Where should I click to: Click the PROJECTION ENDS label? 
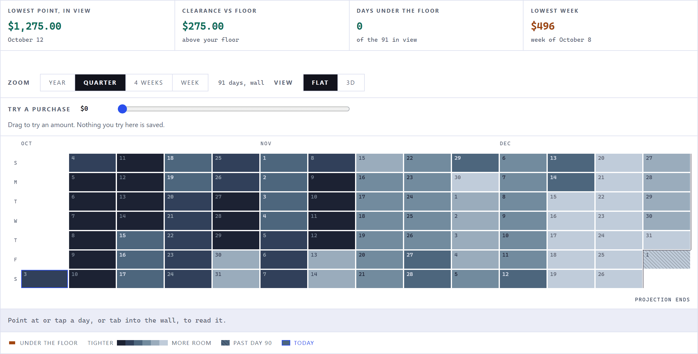pos(662,300)
